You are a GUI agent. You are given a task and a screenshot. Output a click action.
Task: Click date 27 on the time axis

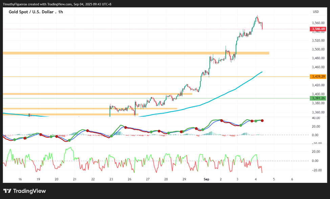tap(148, 179)
